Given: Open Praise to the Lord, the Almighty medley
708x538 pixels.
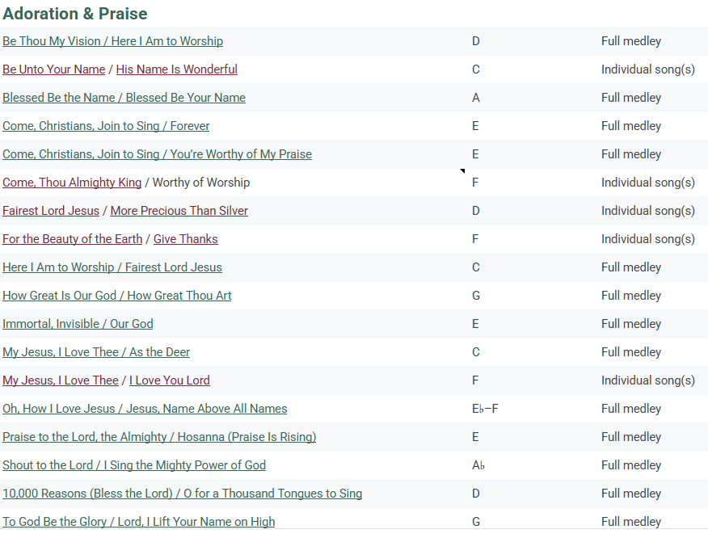Looking at the screenshot, I should point(158,437).
